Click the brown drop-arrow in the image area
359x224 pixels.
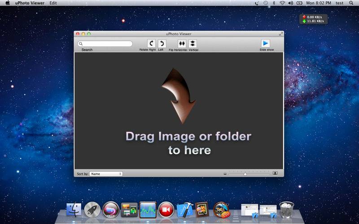click(179, 96)
